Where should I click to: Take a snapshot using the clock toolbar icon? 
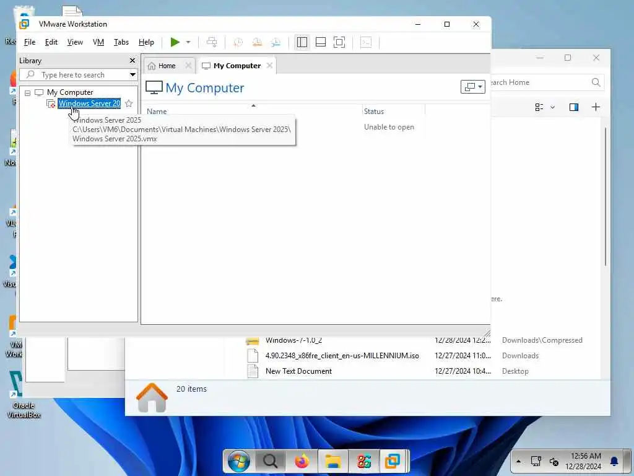[x=238, y=42]
